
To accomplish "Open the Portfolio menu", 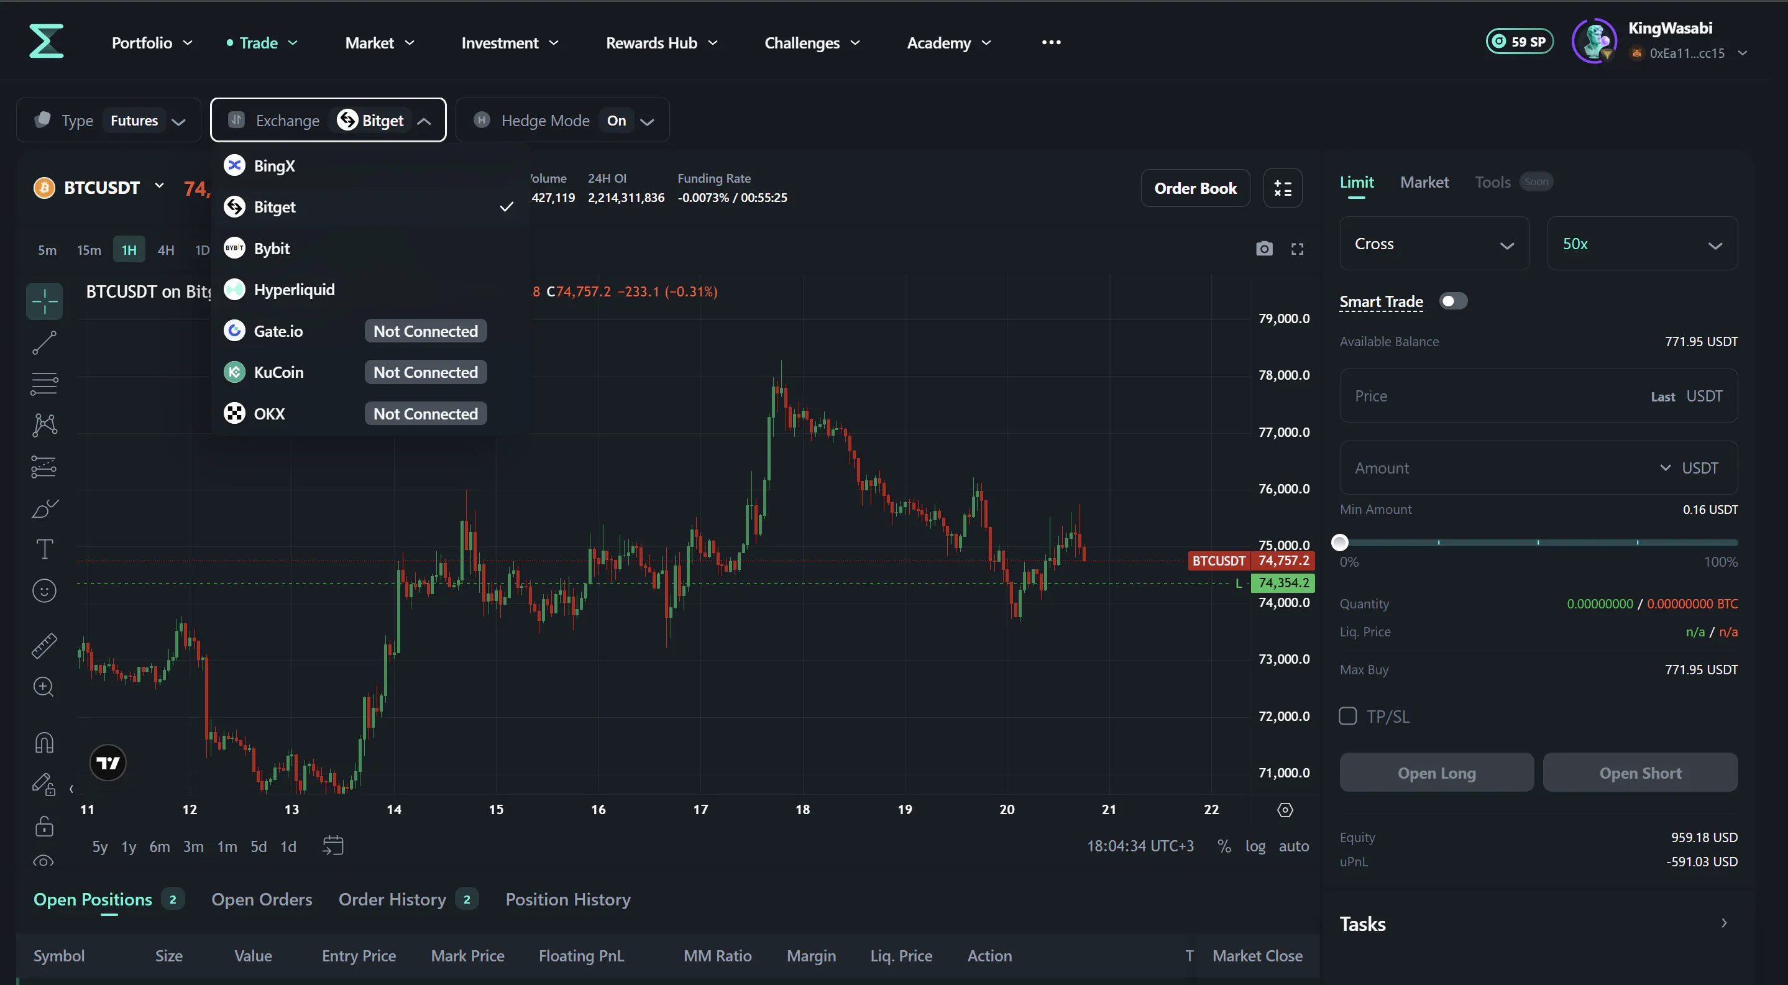I will click(152, 42).
